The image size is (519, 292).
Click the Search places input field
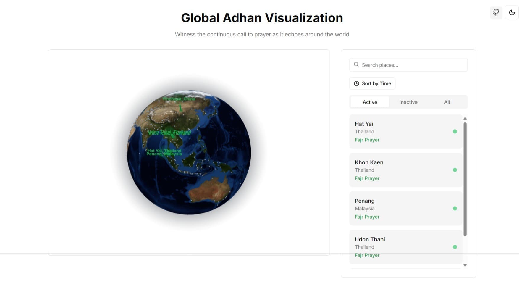[408, 64]
